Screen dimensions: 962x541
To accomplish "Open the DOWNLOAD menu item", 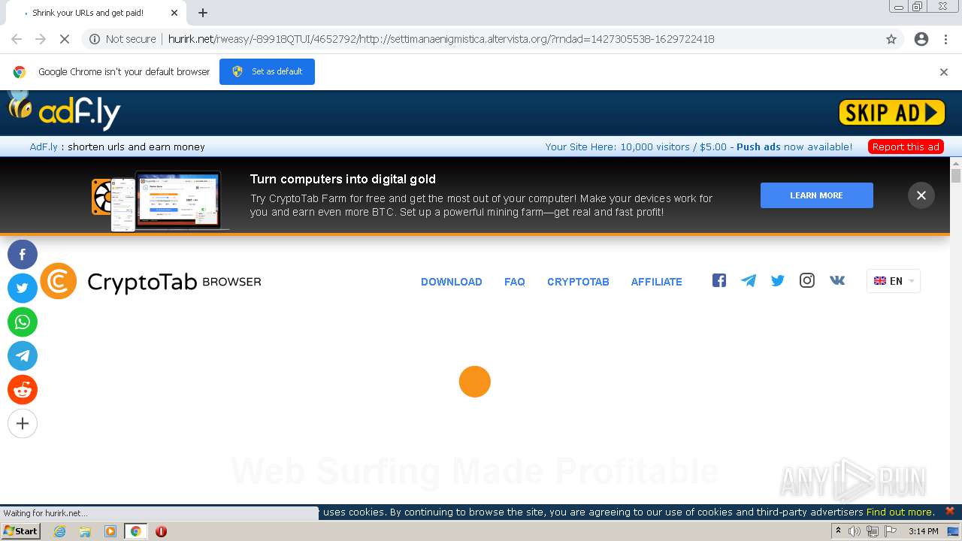I will tap(452, 282).
